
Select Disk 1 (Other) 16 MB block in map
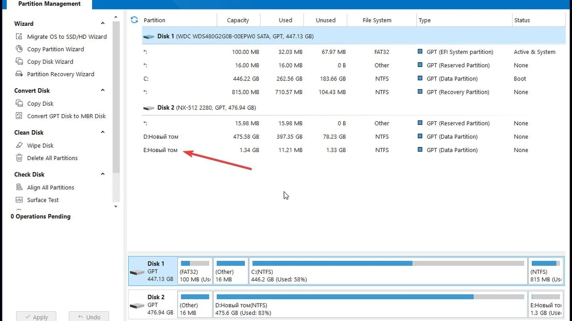click(231, 271)
